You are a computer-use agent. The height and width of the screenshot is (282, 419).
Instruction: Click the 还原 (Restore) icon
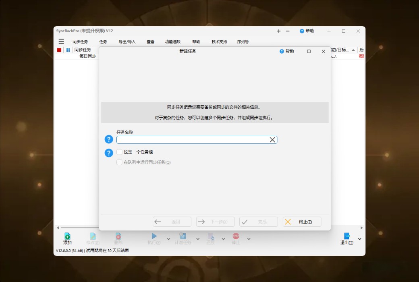210,236
